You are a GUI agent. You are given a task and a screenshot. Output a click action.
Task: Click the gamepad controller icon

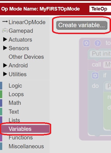(5, 30)
